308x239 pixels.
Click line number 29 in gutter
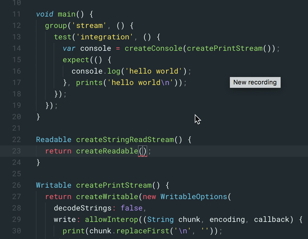pyautogui.click(x=17, y=219)
